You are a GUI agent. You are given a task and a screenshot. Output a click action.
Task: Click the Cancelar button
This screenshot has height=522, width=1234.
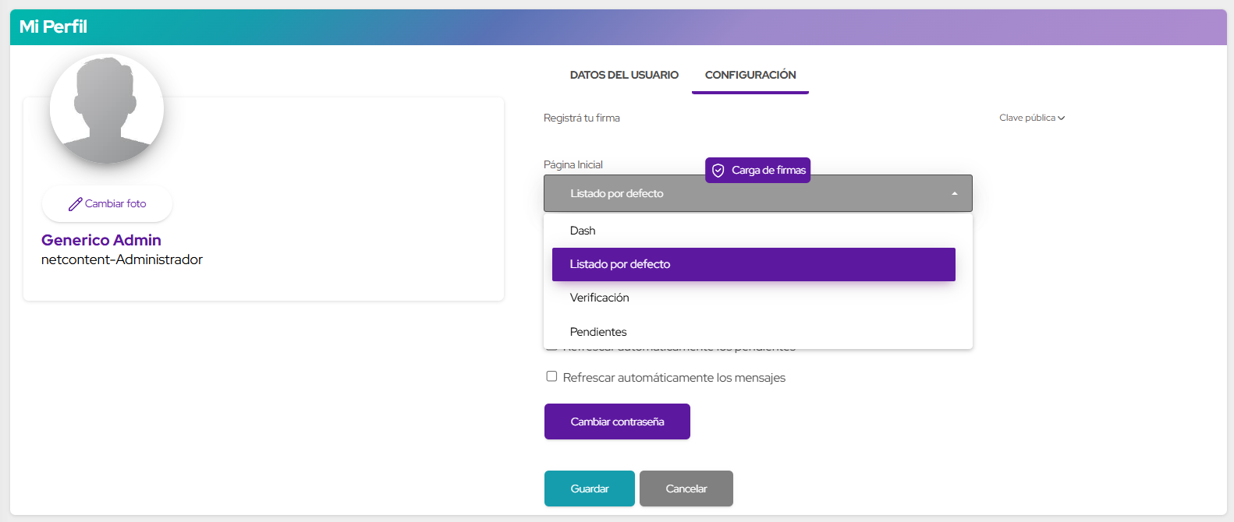[686, 488]
